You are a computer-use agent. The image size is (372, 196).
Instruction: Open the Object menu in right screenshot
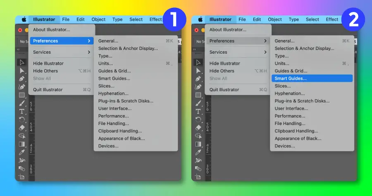click(275, 19)
